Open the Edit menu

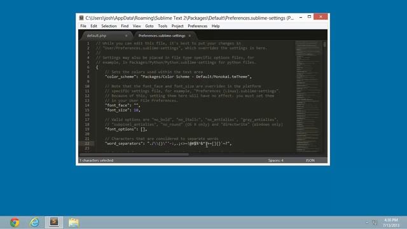93,26
